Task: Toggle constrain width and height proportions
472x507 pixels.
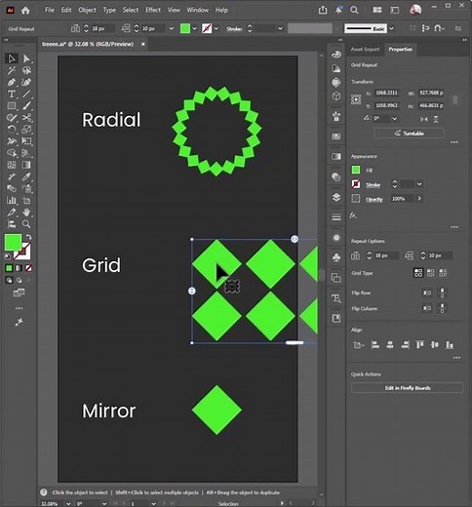Action: point(455,99)
